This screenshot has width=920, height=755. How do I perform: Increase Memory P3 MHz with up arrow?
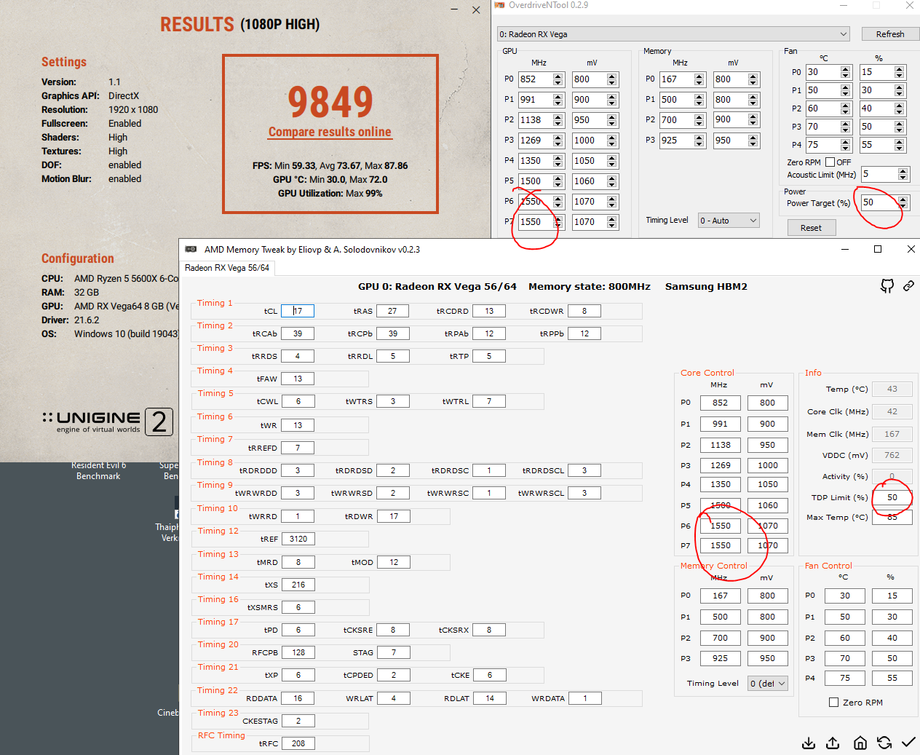point(699,137)
